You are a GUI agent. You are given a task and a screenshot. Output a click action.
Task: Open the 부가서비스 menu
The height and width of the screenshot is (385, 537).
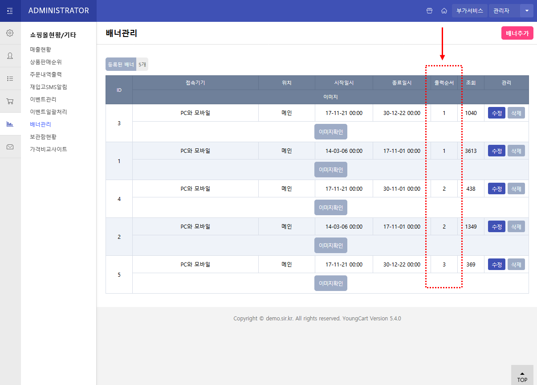469,11
